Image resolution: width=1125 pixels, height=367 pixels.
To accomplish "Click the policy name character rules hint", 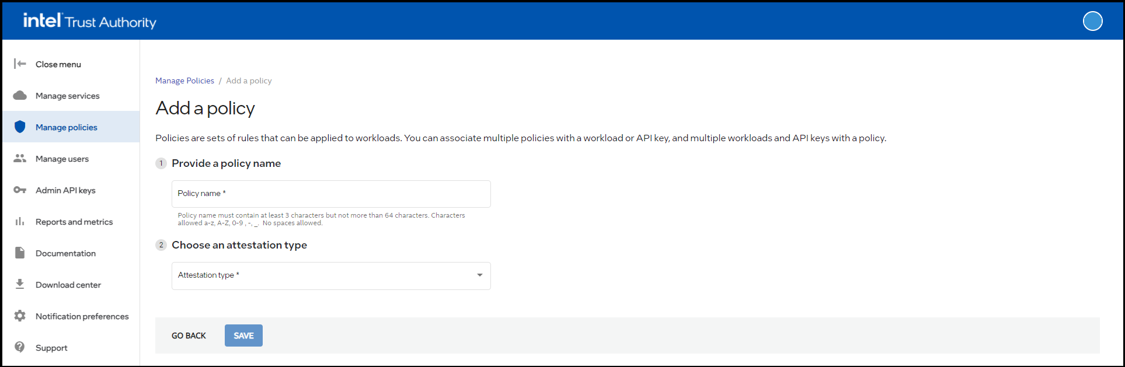I will point(321,219).
